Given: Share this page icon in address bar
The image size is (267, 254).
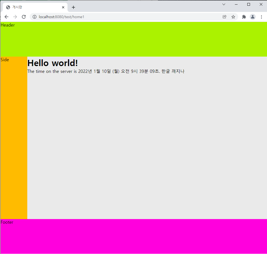Looking at the screenshot, I should [x=224, y=17].
